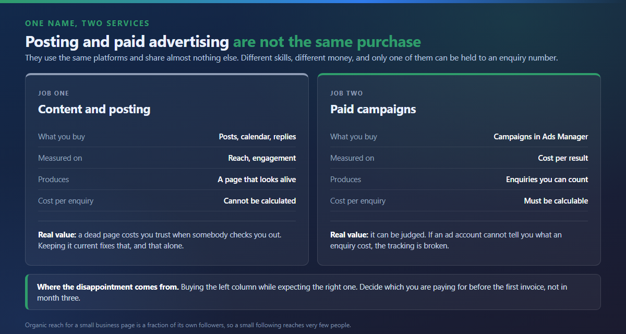Click the subtitle starting 'They use the same platforms'
This screenshot has height=334, width=626.
click(292, 58)
